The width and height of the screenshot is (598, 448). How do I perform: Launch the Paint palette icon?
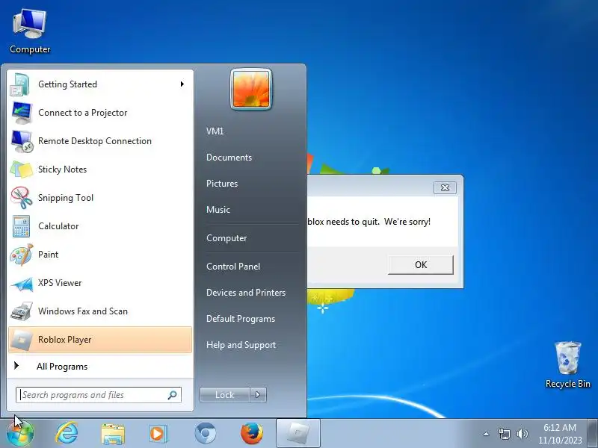point(22,255)
